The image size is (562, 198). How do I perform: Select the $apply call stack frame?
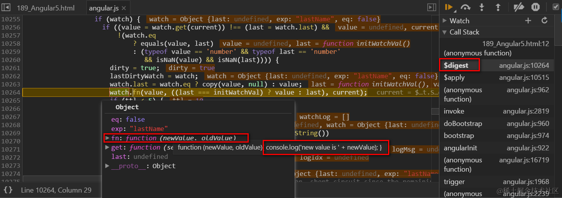497,77
